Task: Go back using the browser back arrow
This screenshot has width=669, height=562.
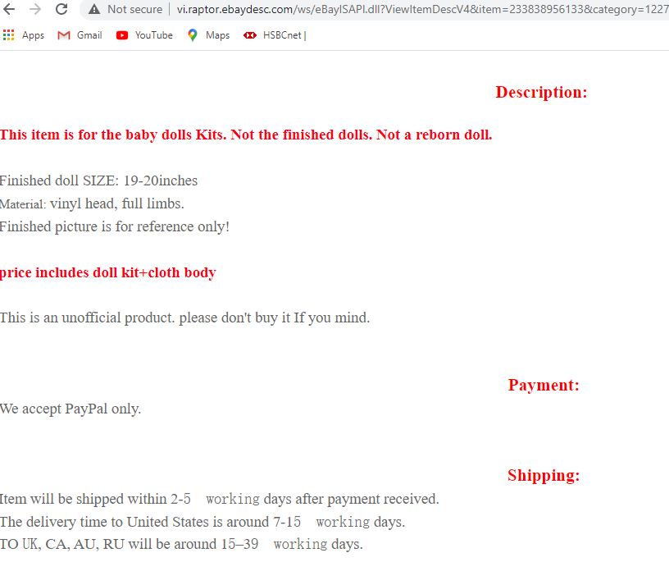Action: 9,9
